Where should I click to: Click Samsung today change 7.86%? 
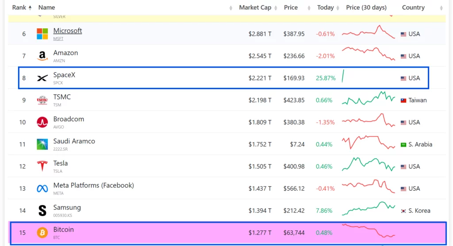coord(324,211)
